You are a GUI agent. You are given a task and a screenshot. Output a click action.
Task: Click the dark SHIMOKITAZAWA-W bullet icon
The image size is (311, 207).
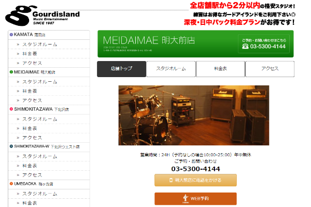point(11,146)
